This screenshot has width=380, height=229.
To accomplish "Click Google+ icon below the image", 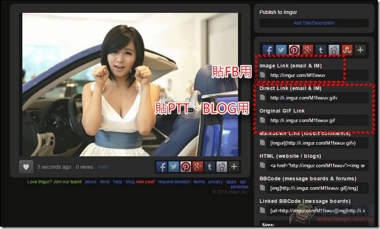I will tap(198, 167).
